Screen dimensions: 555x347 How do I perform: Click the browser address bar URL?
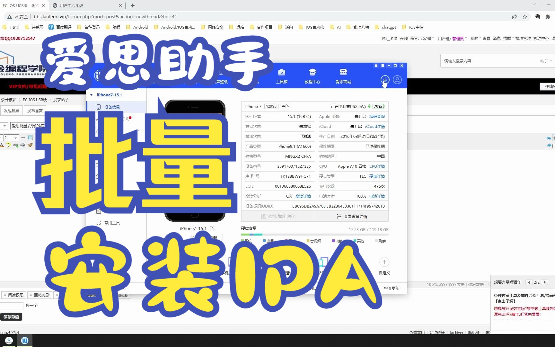105,17
